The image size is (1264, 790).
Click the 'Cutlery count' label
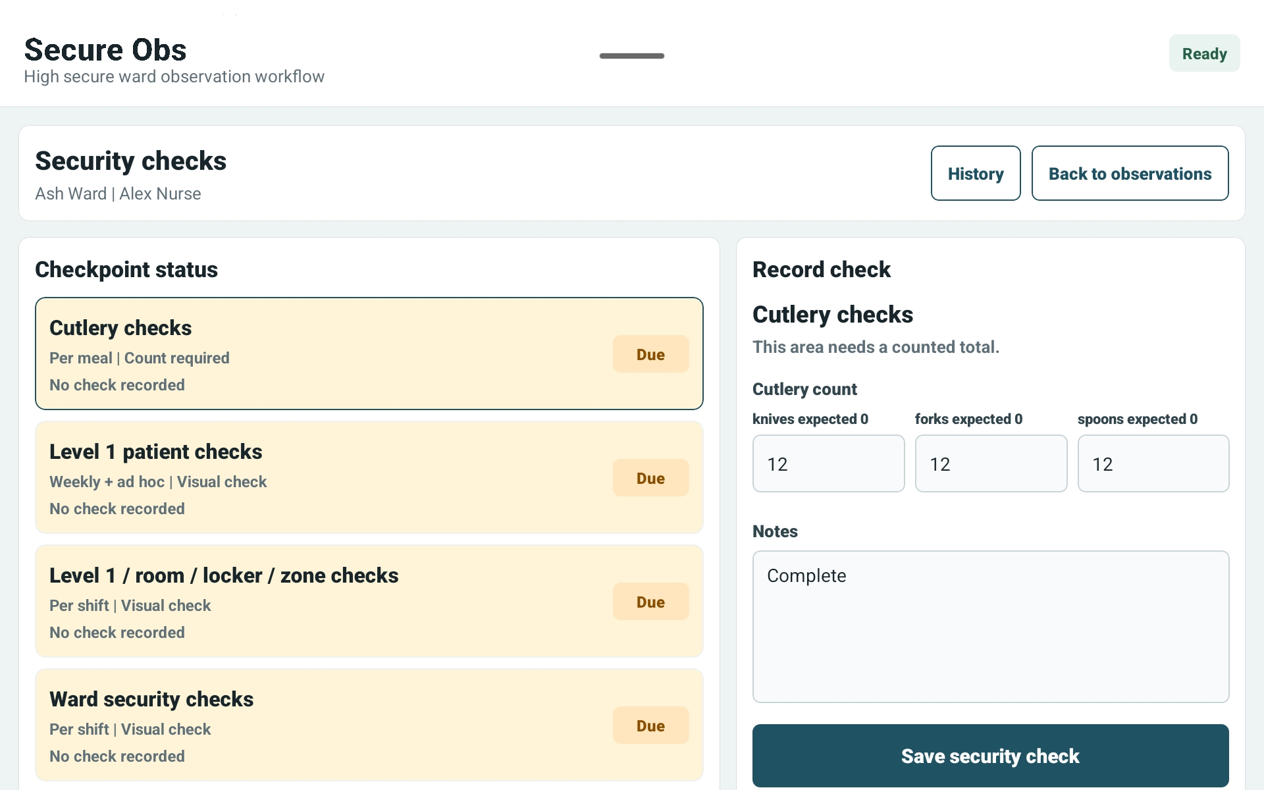click(804, 389)
